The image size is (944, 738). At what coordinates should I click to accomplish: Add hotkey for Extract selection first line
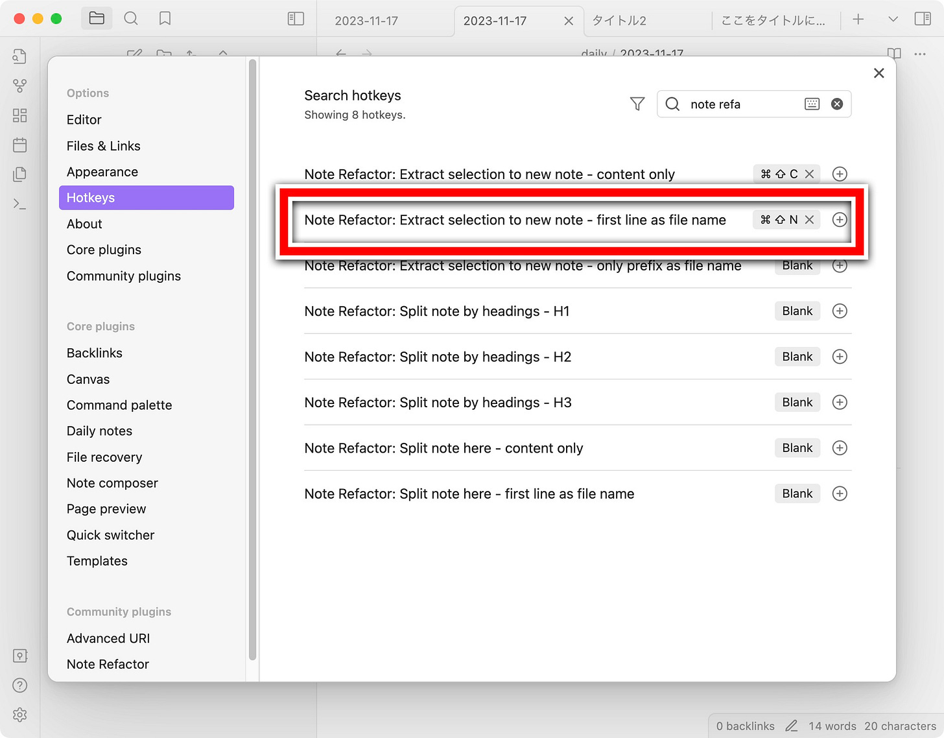coord(840,220)
